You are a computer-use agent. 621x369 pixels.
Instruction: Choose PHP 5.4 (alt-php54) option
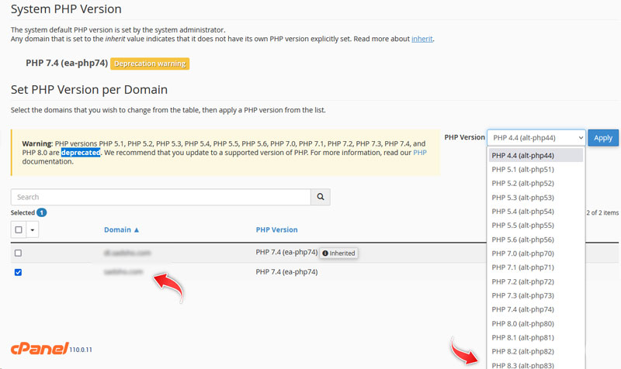536,212
